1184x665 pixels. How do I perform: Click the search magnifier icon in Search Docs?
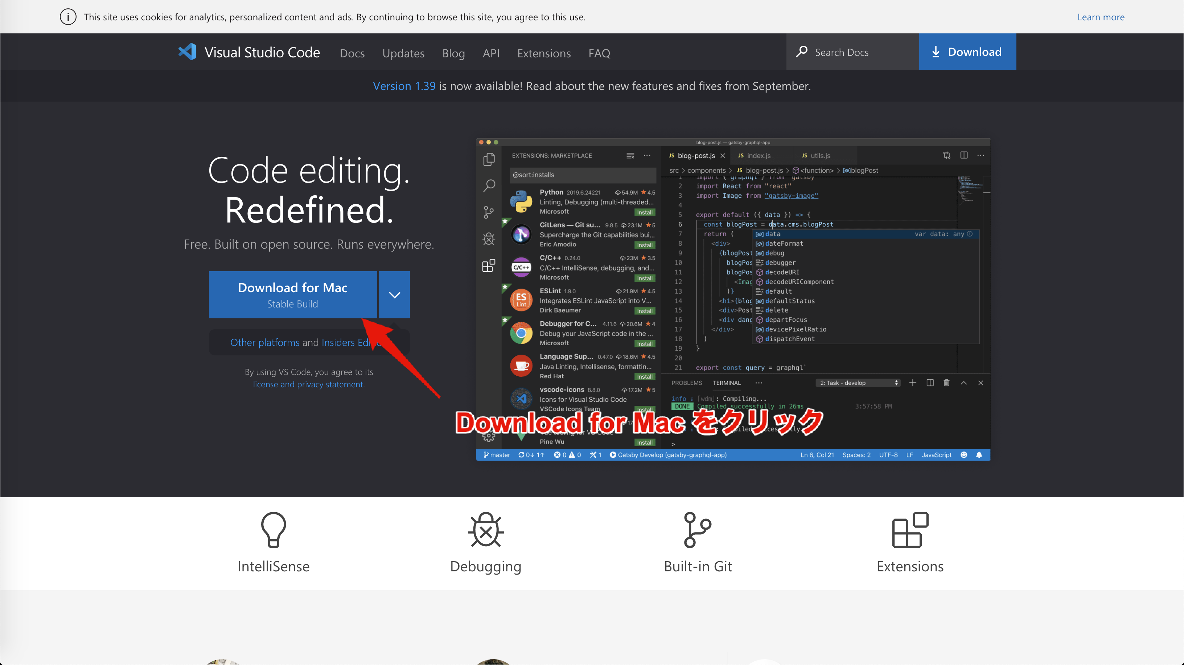click(802, 52)
